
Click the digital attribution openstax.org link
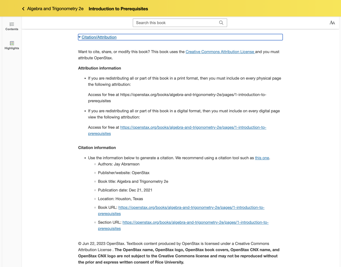tap(193, 127)
